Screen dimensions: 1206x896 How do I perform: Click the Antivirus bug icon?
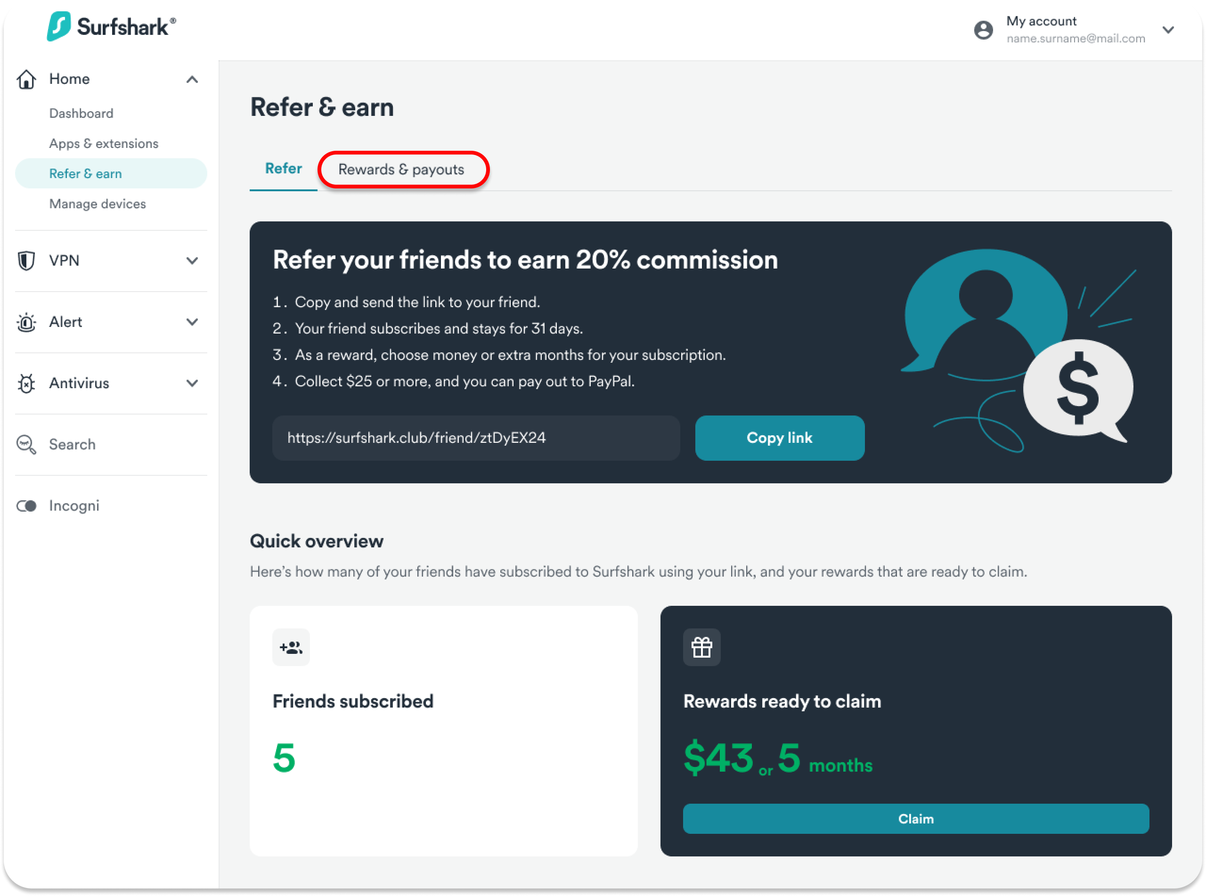(26, 383)
